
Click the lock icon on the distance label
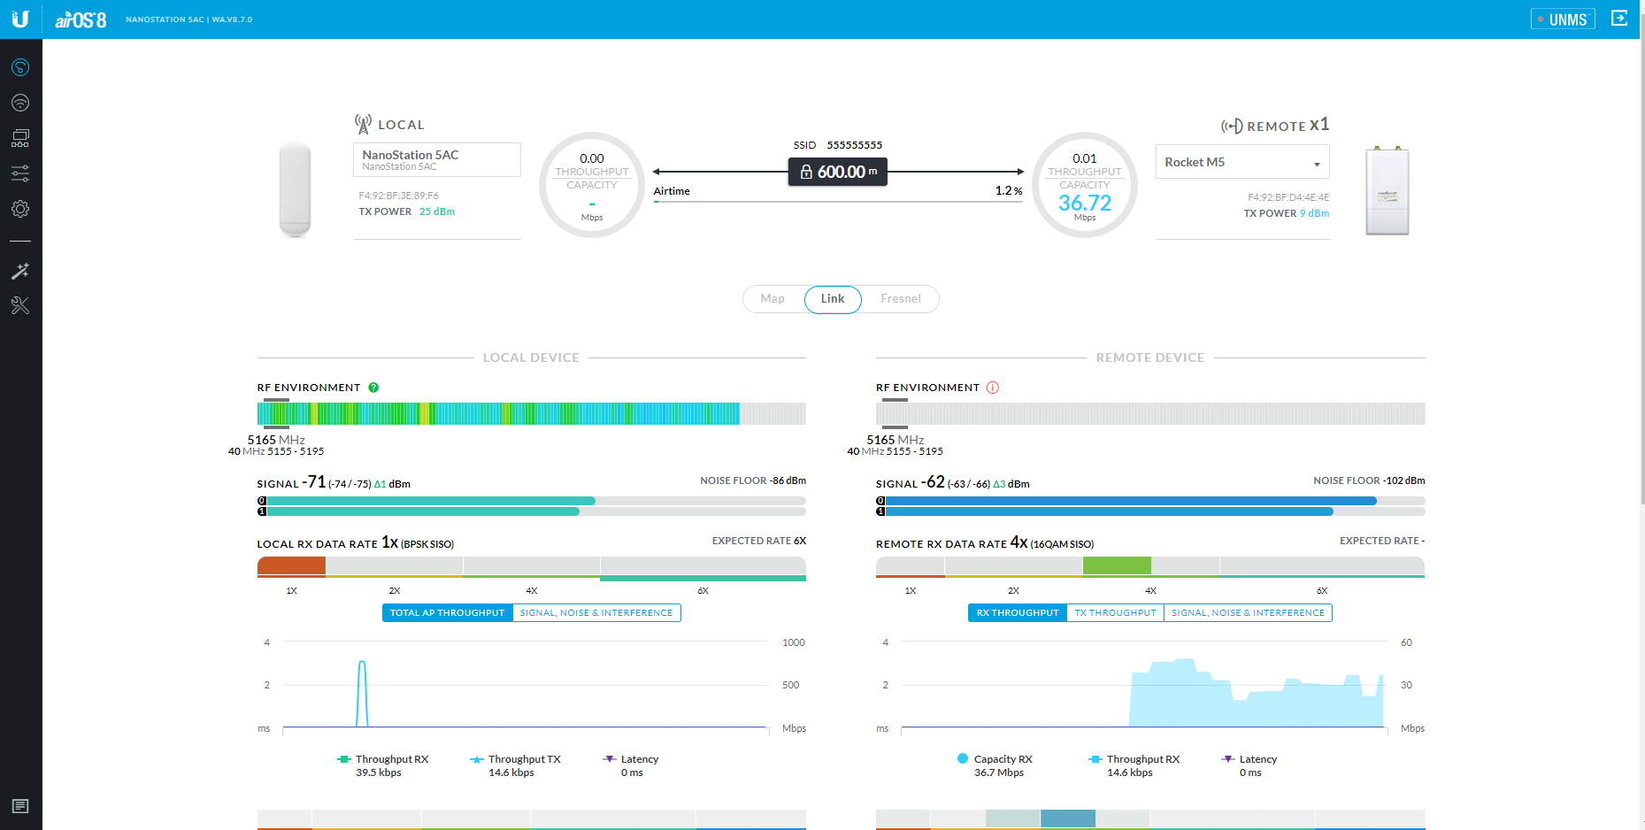click(x=806, y=172)
